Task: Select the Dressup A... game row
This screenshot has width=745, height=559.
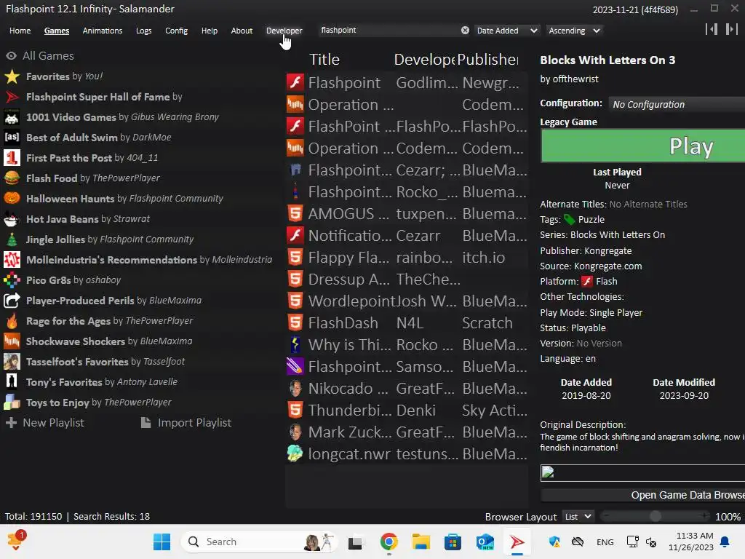Action: point(407,279)
